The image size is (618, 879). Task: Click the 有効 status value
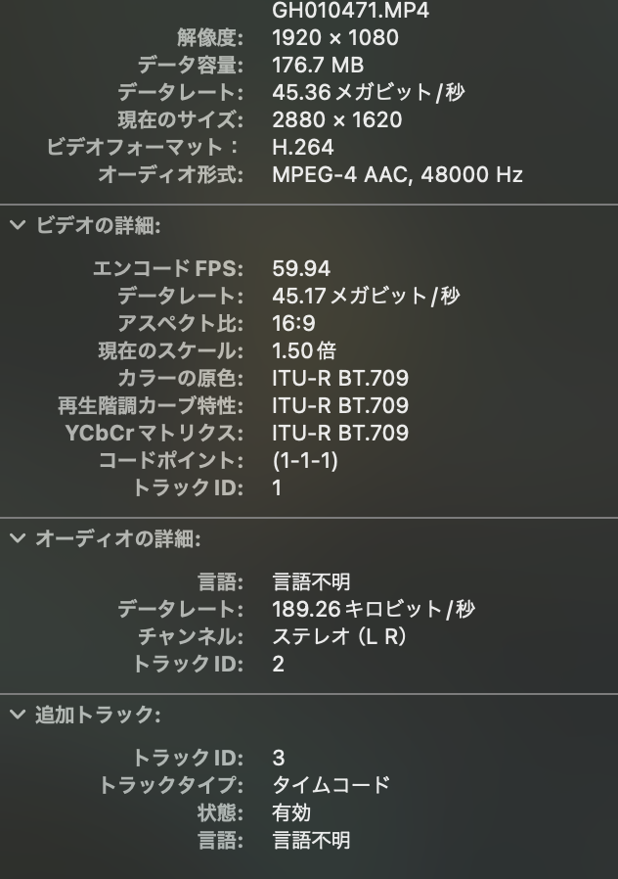tap(290, 812)
